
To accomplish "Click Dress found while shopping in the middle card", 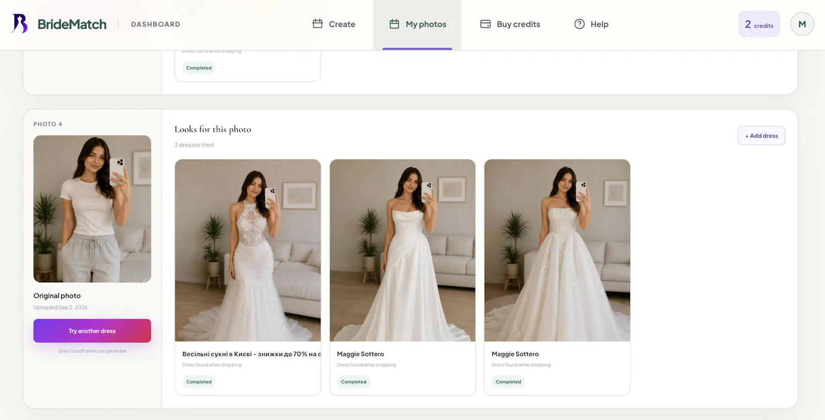I will (367, 365).
